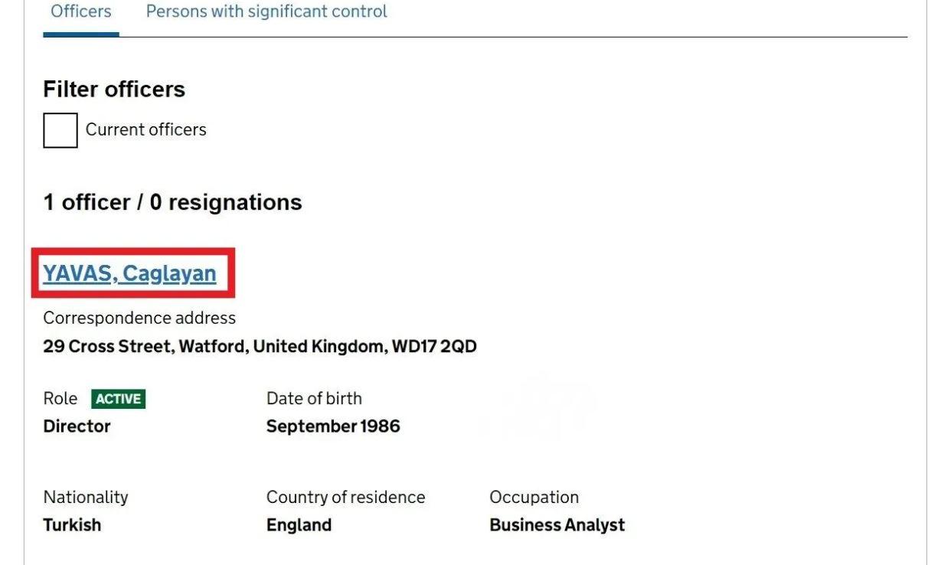Click the Role label
Viewport: 931px width, 565px height.
pos(60,399)
